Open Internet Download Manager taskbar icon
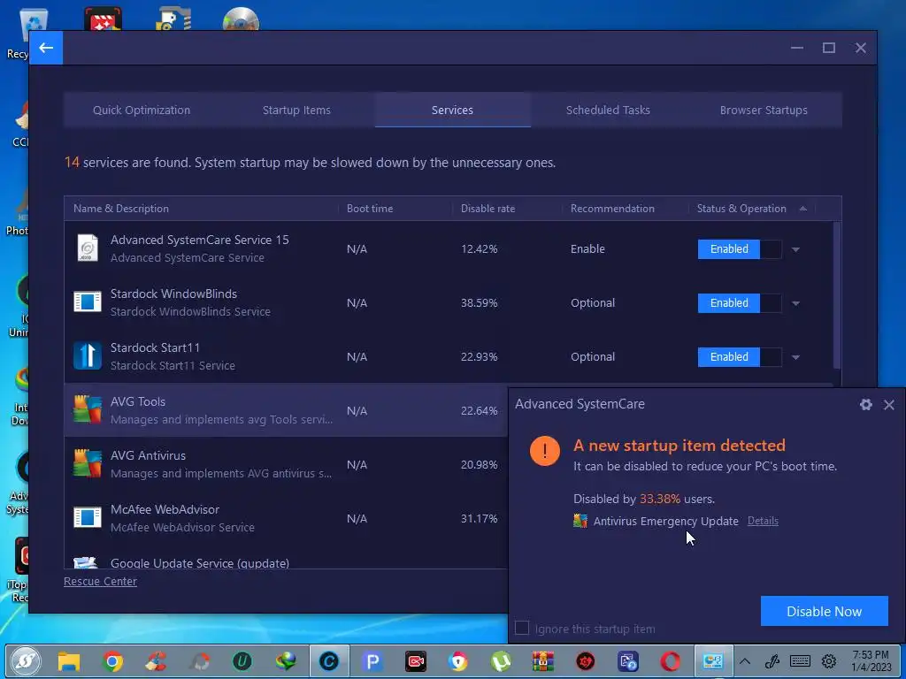The height and width of the screenshot is (679, 906). coord(286,661)
